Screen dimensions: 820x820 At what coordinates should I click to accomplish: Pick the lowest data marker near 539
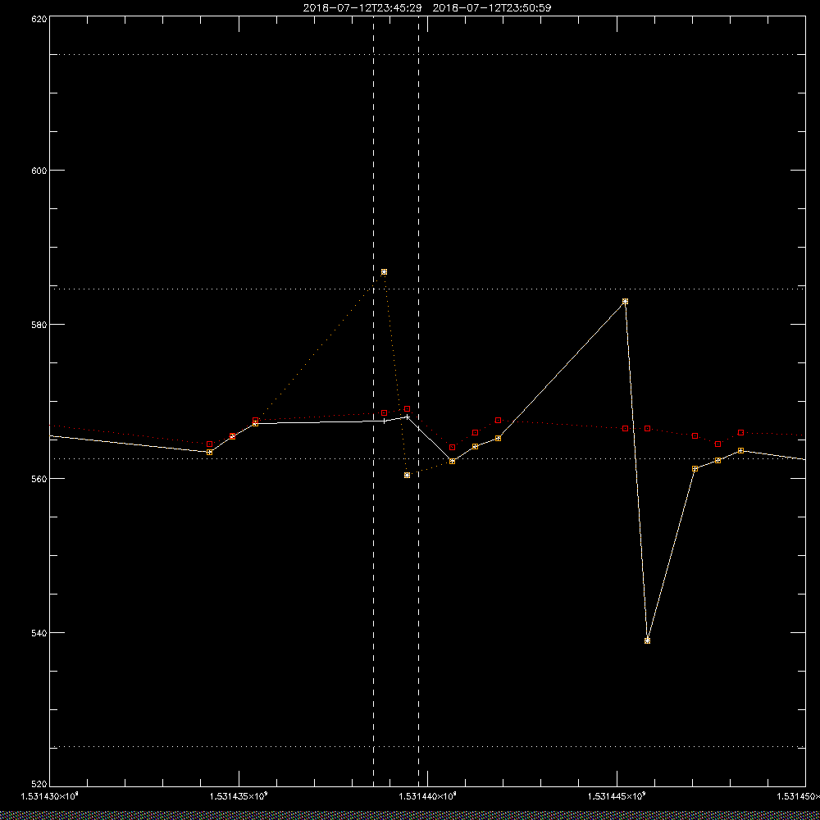pyautogui.click(x=648, y=640)
